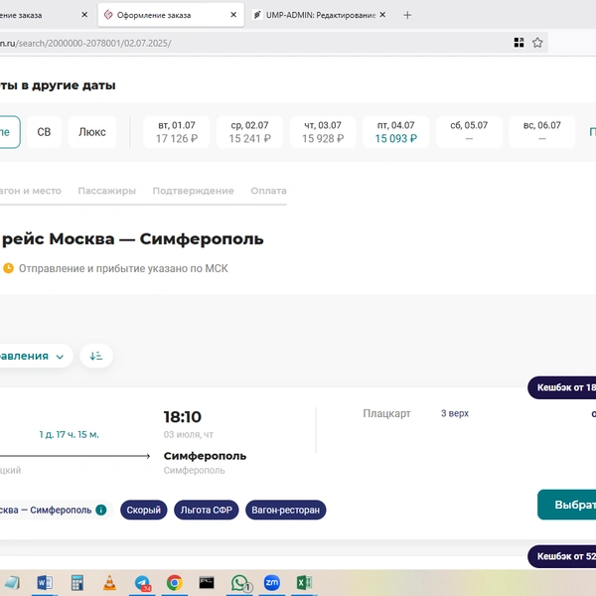
Task: Click the Выбрать button for the train
Action: pyautogui.click(x=567, y=505)
